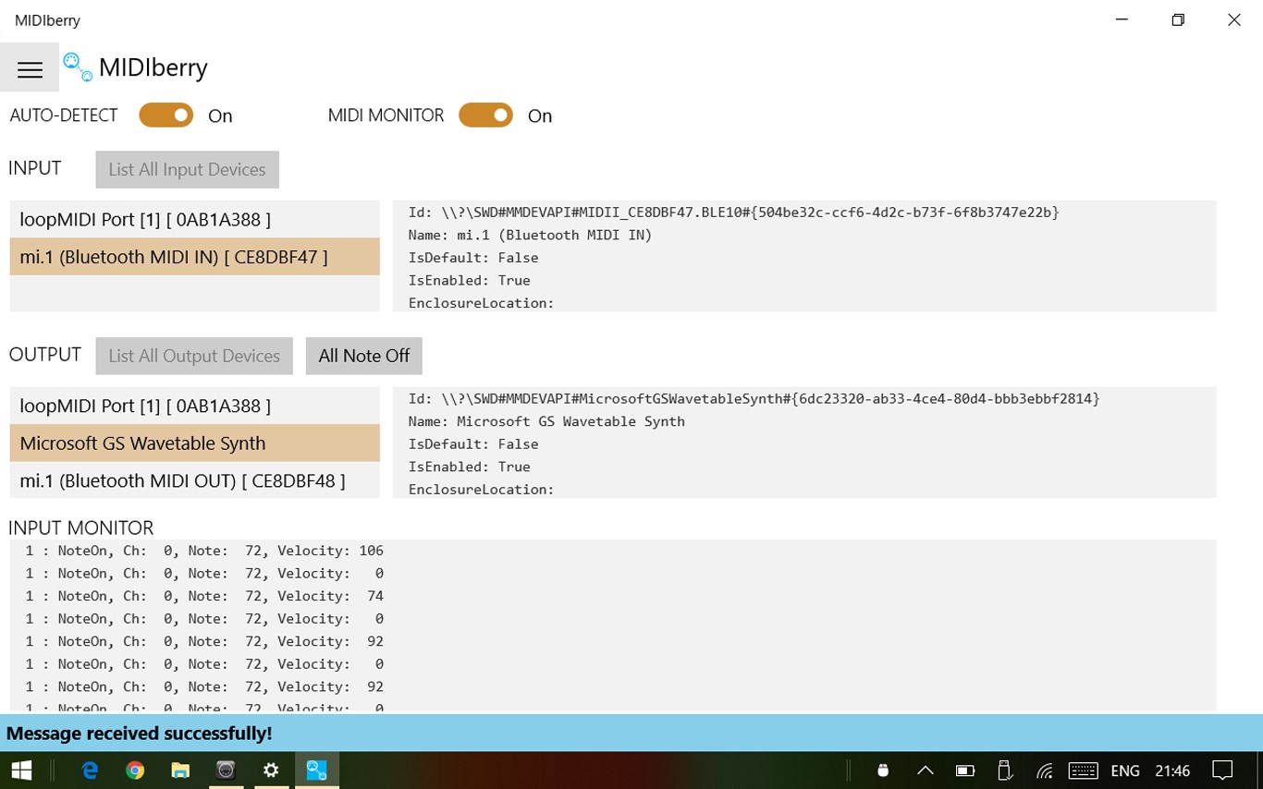The image size is (1263, 789).
Task: Click the Wi-Fi icon in the system tray
Action: pyautogui.click(x=1044, y=770)
